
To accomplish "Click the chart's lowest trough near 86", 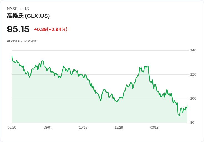I will (179, 115).
